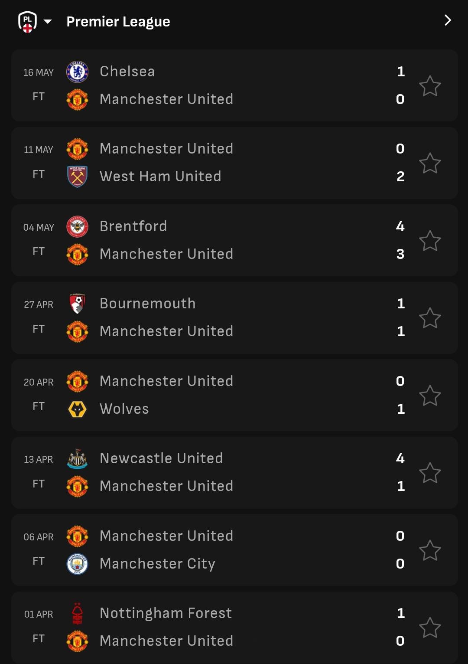Favorite the Chelsea vs Manchester United match
This screenshot has width=468, height=664.
pos(430,85)
